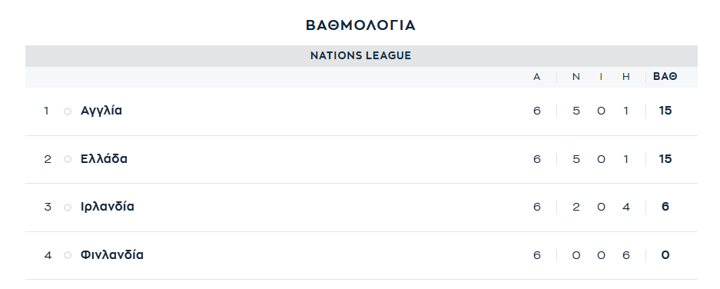Click rank number 1 in standings
This screenshot has height=289, width=720.
click(x=46, y=111)
